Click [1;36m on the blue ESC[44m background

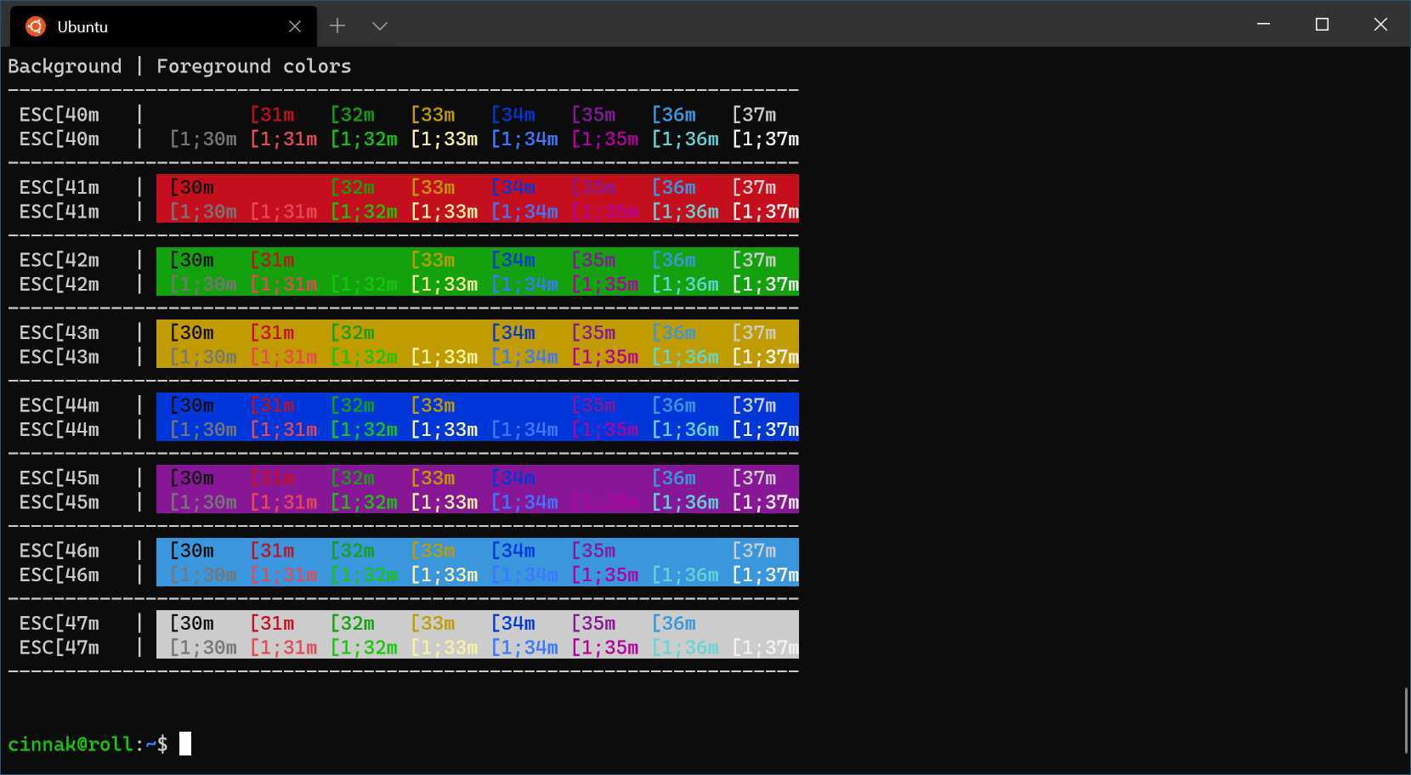coord(685,430)
